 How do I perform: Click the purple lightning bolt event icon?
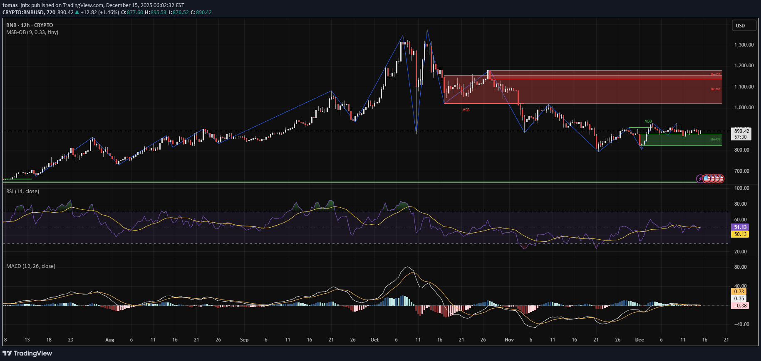(700, 179)
